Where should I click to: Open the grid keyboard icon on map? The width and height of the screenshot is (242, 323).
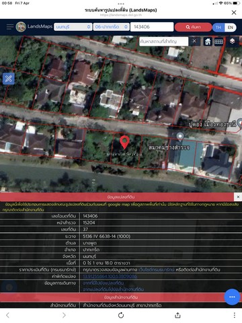(218, 42)
